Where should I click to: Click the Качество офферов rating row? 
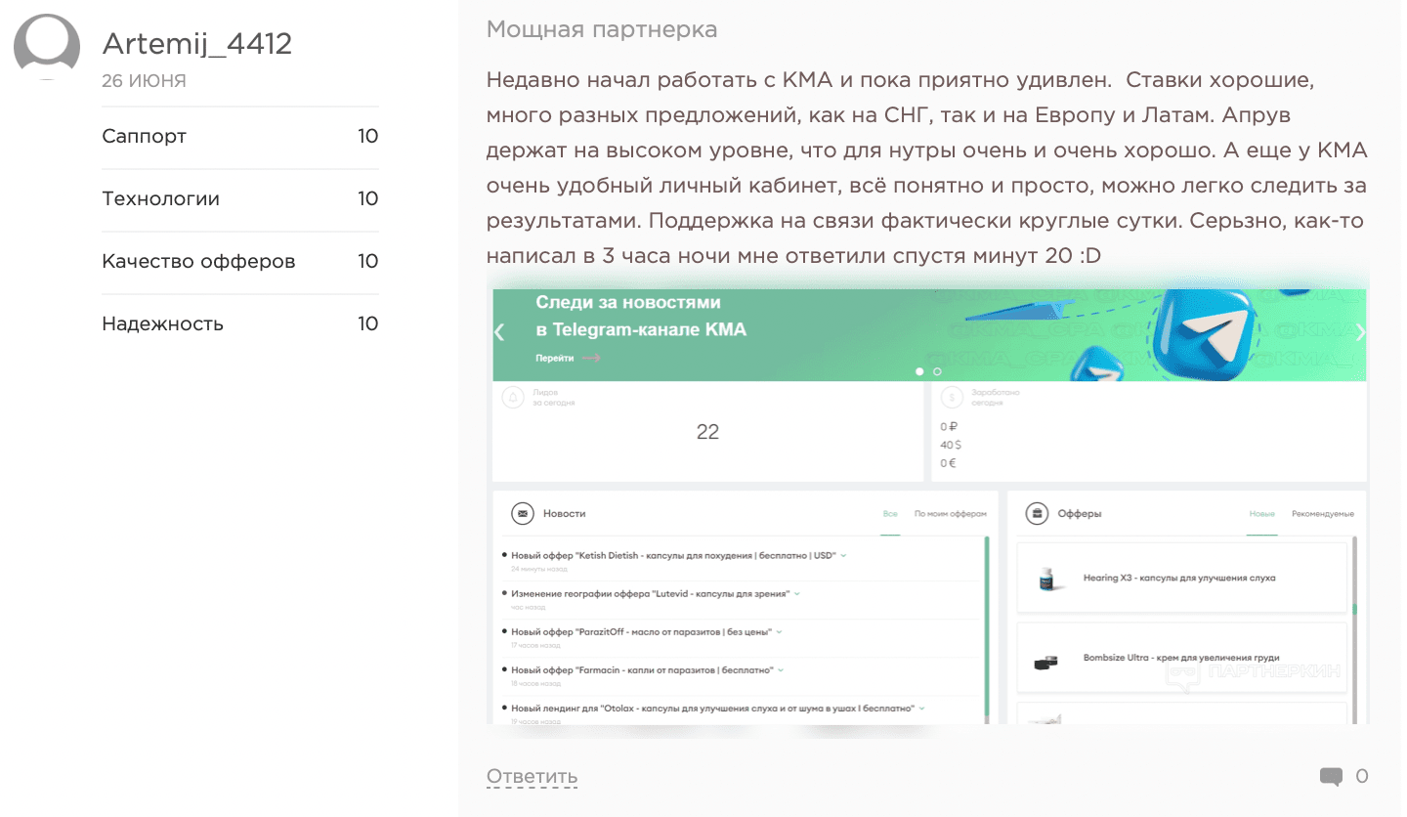tap(240, 262)
